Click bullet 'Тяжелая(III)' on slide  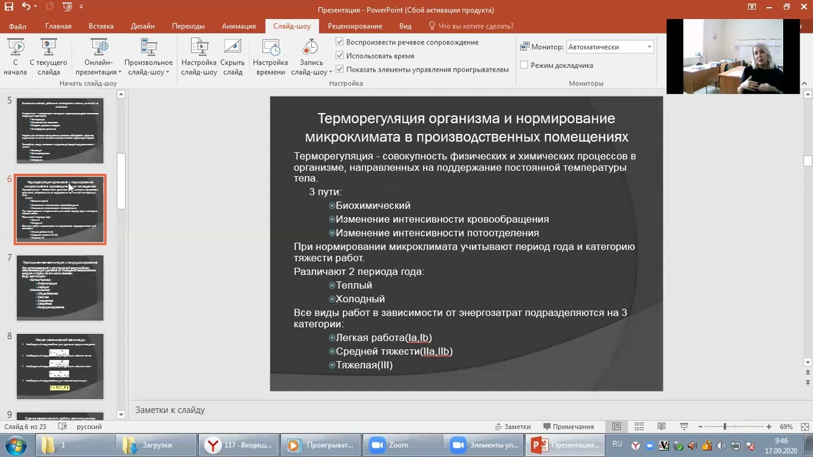(364, 365)
